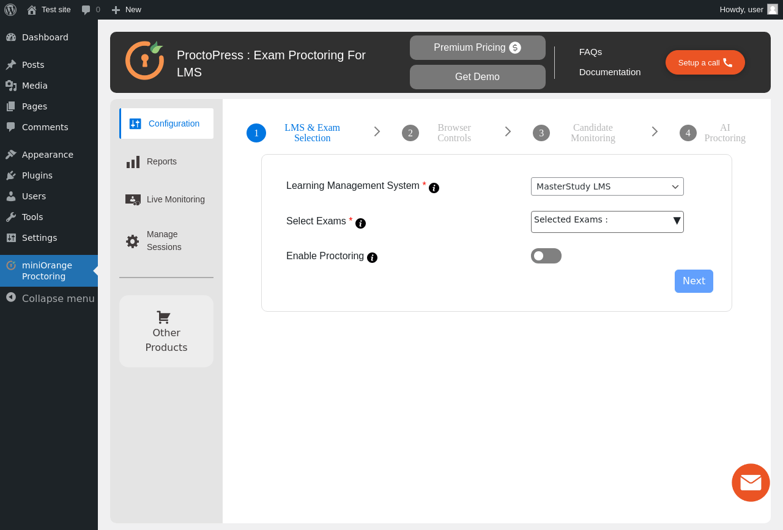Open the Manage Sessions tab
Viewport: 783px width, 530px height.
click(x=166, y=241)
